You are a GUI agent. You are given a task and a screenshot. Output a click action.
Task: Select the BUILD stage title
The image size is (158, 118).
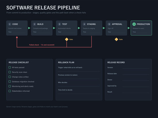40,24
